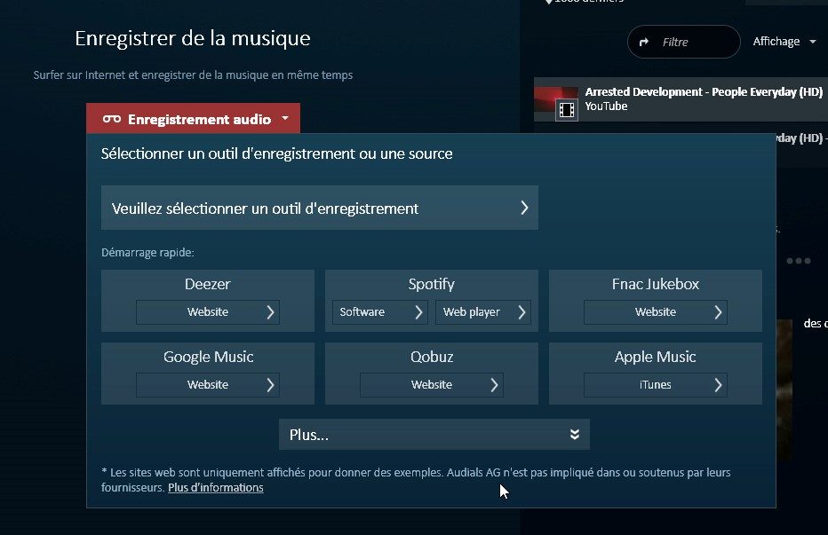
Task: Click the double chevron icon on Plus...
Action: point(575,435)
